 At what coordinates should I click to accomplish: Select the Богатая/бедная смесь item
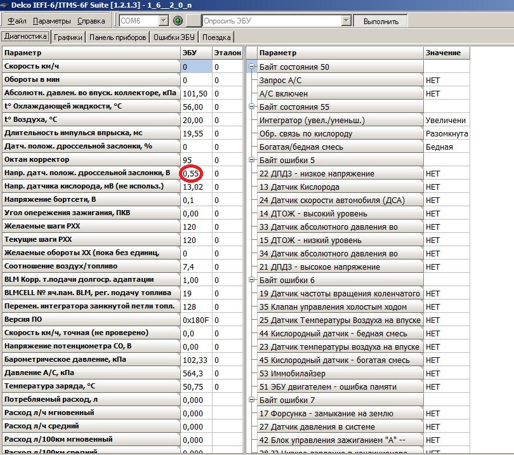coord(340,147)
